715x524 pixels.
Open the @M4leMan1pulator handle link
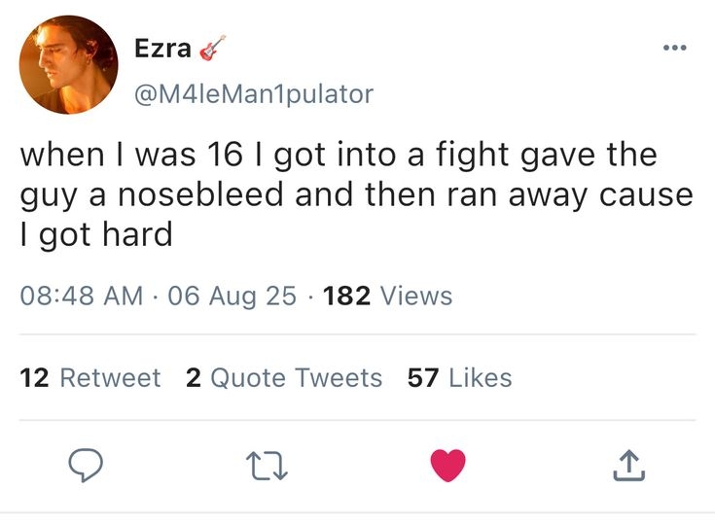tap(255, 93)
